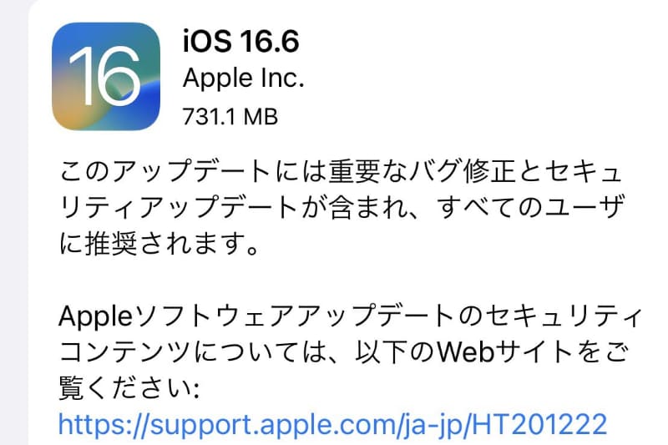Click the "HT201222" portion of the URL
This screenshot has height=445, width=668.
click(539, 423)
